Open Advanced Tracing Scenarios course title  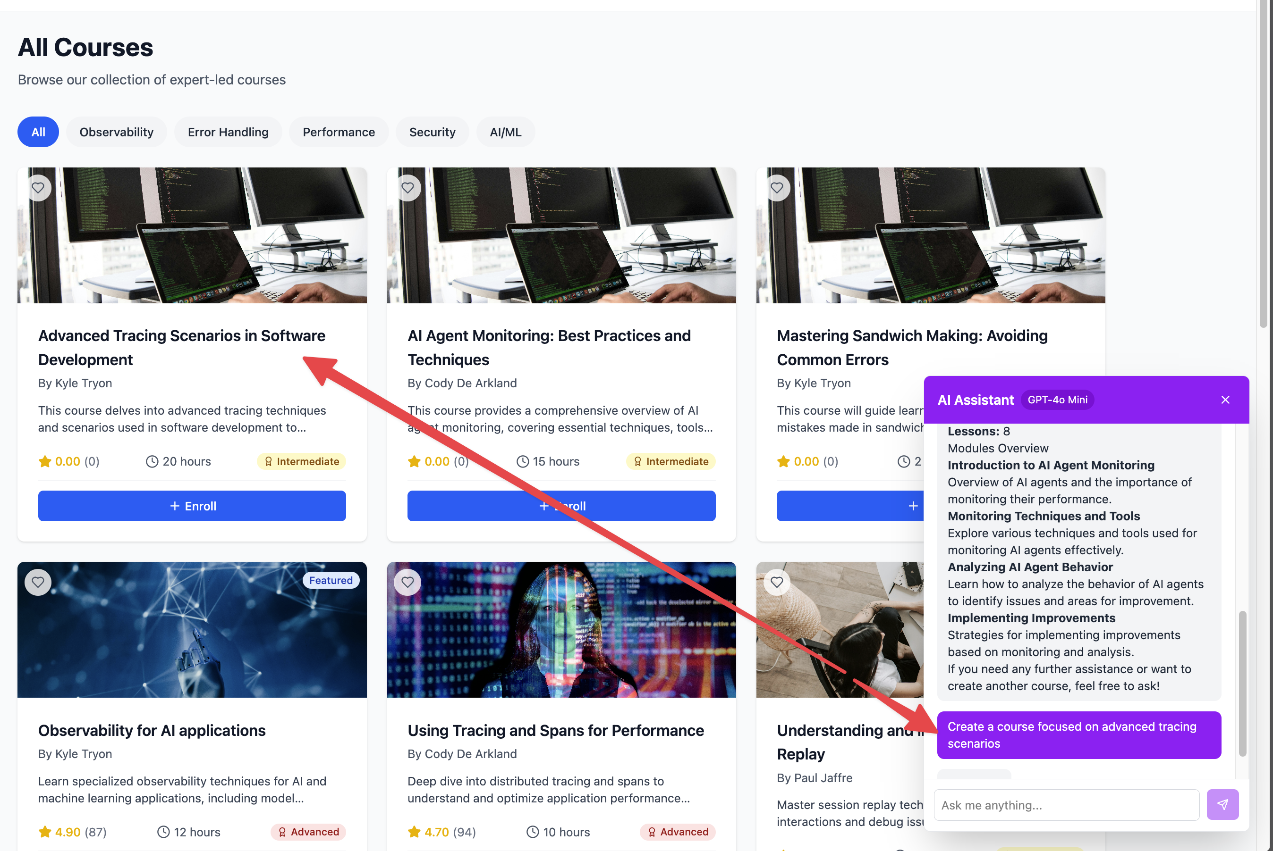point(181,347)
